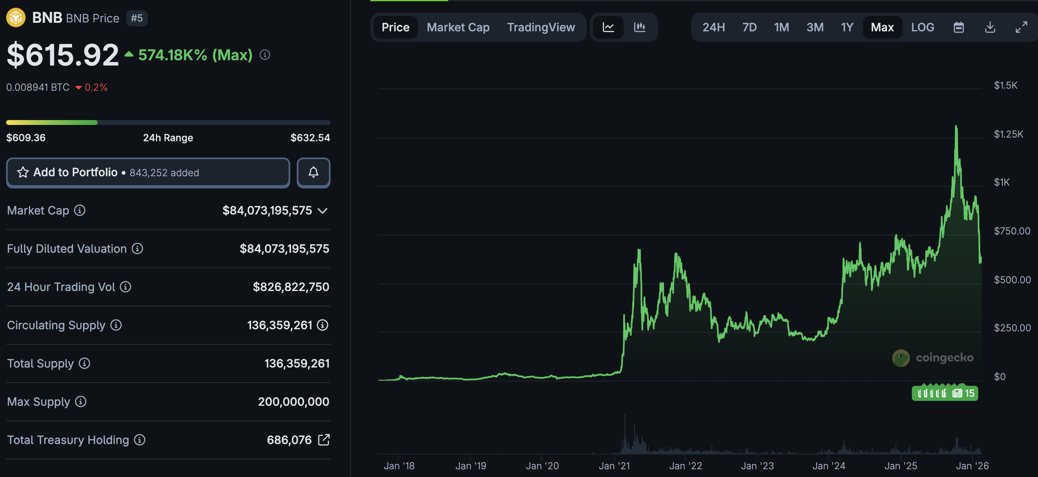Image resolution: width=1038 pixels, height=477 pixels.
Task: Show 24 Hour Trading Vol info tooltip
Action: [x=125, y=287]
